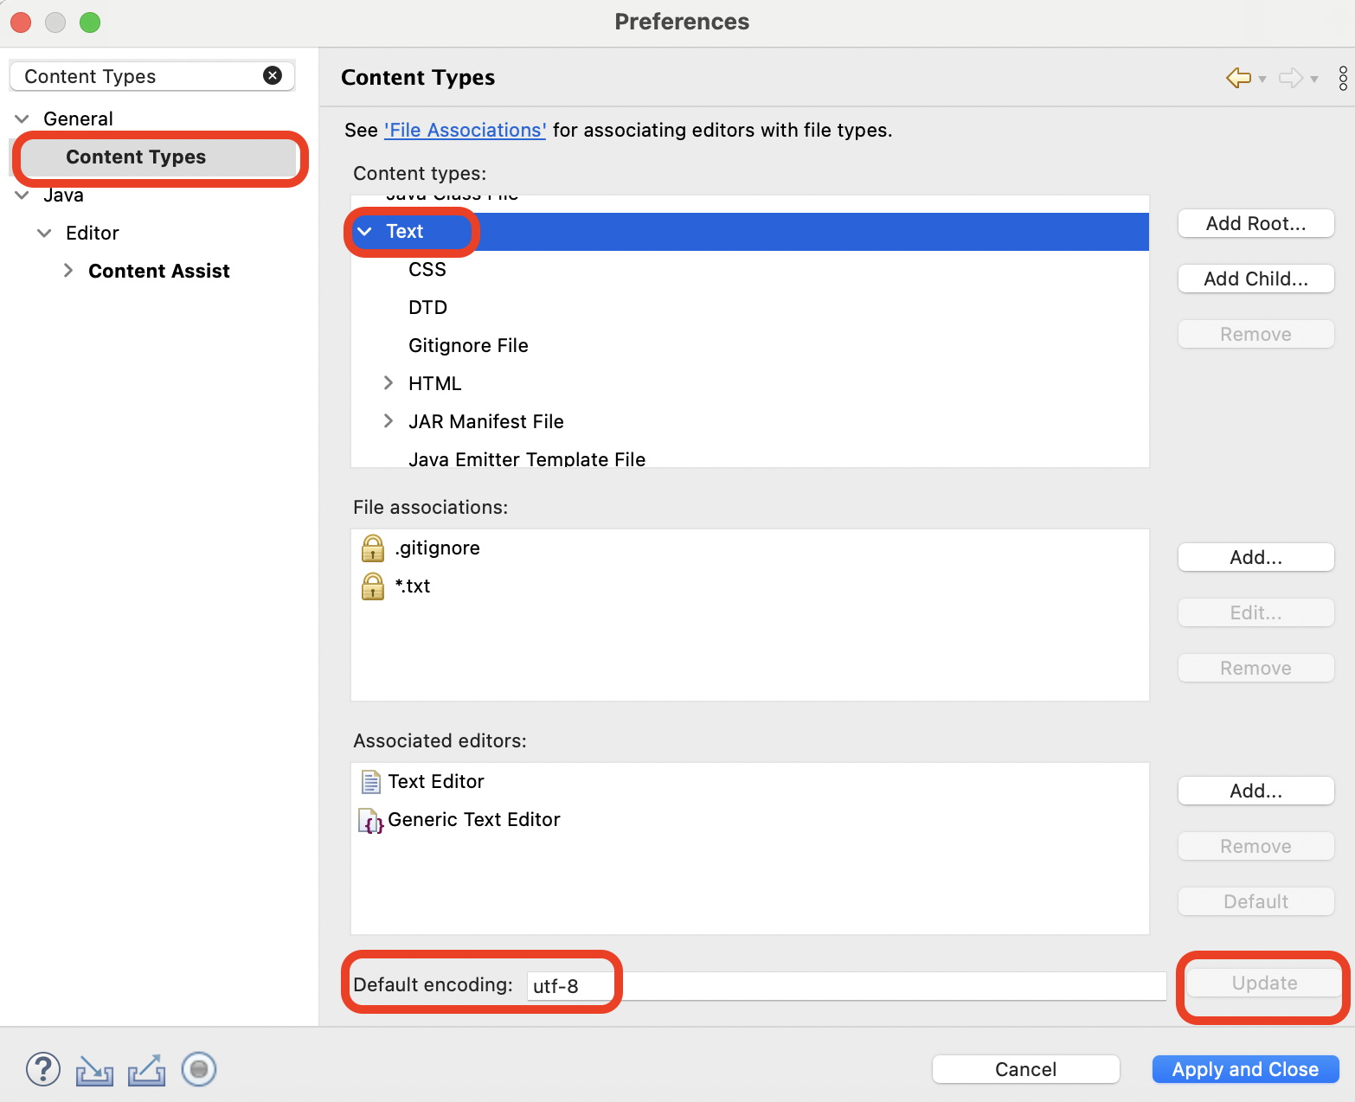Select the Text Editor icon entry
Screen dimensions: 1355x1102
point(371,782)
